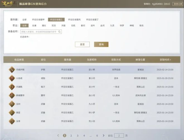This screenshot has width=184, height=140.
Task: Click player name 血小河
Action: tap(92, 95)
